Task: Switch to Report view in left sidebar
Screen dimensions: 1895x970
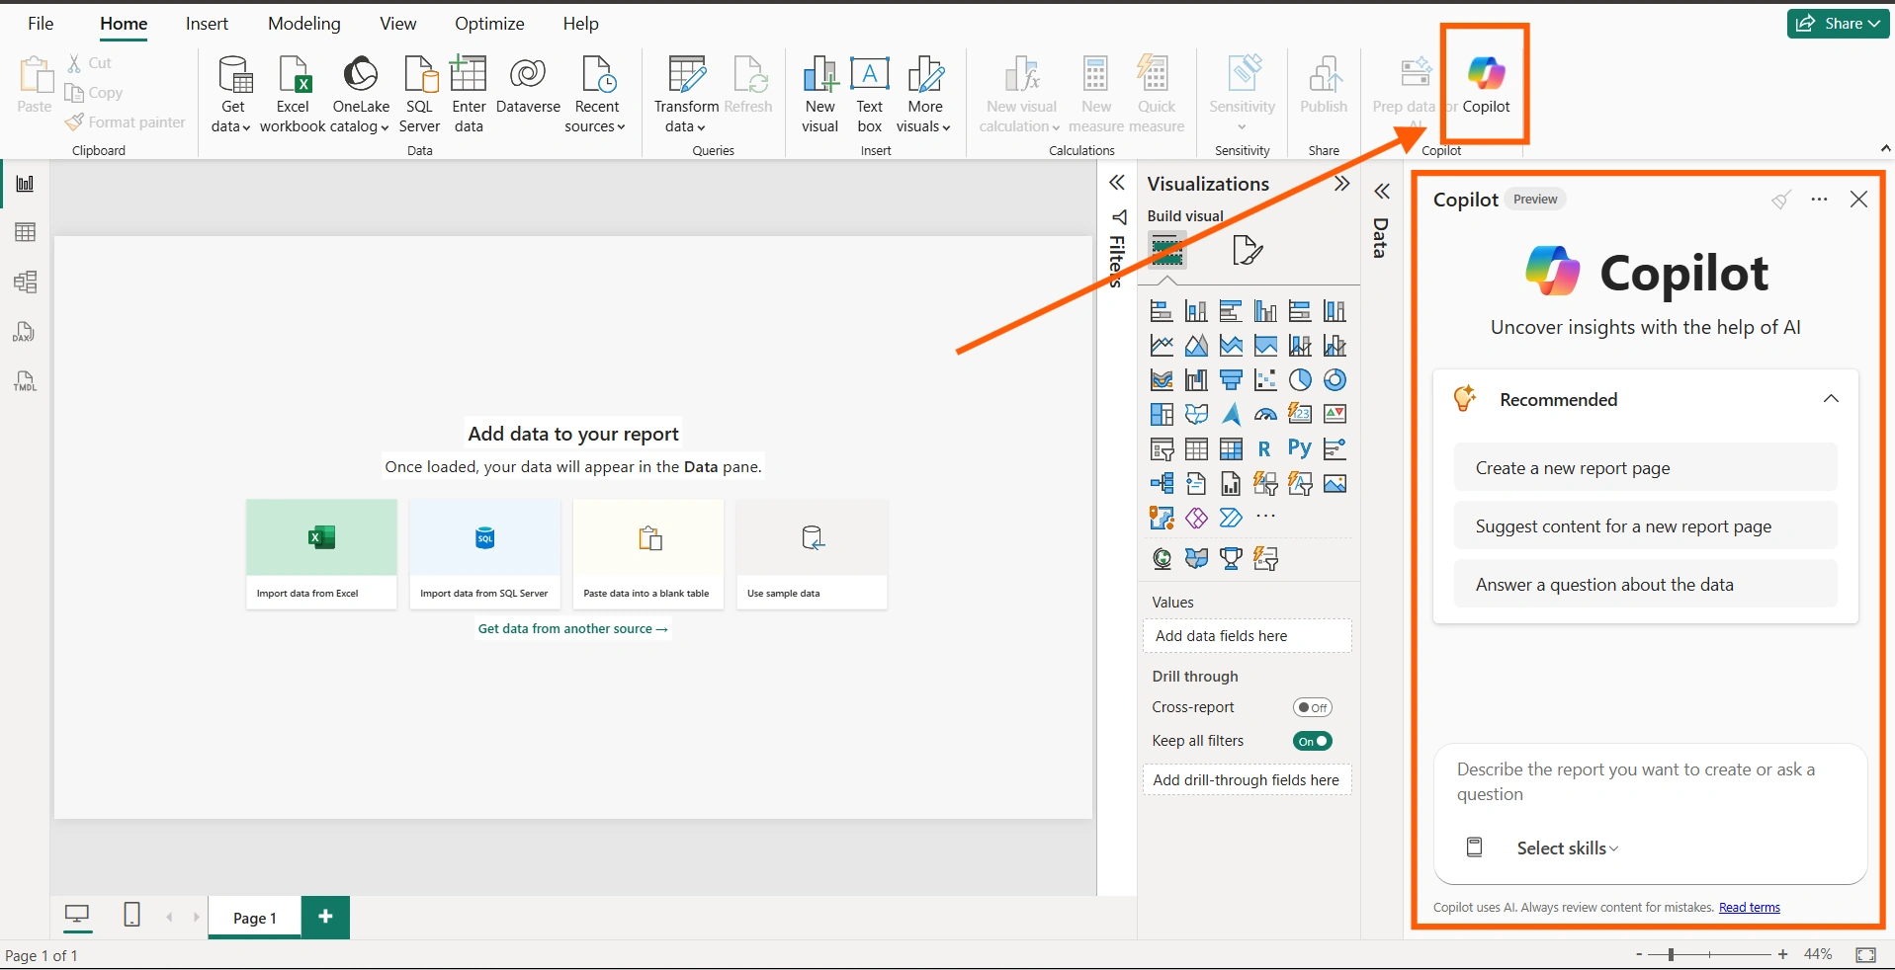Action: click(x=25, y=184)
